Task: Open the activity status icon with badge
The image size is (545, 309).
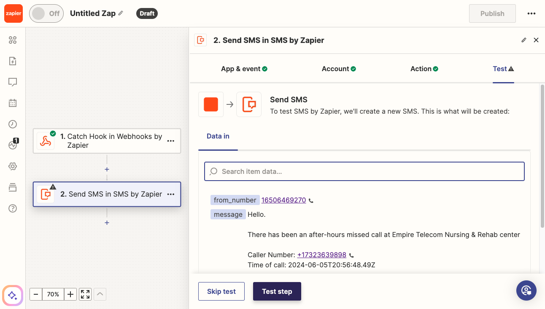Action: 13,145
